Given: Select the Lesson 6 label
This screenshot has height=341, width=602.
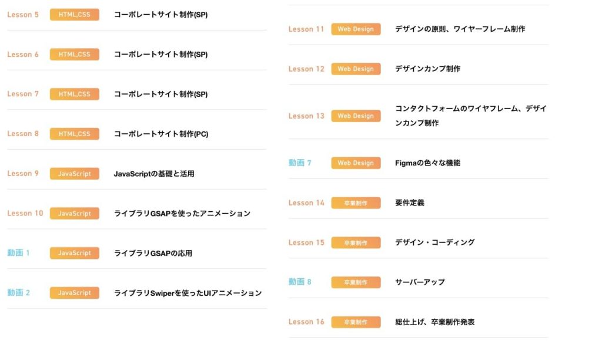Looking at the screenshot, I should (23, 55).
